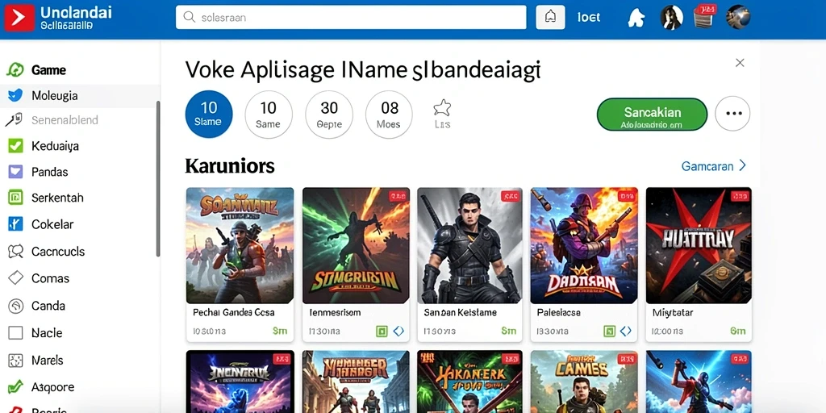Click blue diamond icon on Ienmesrisom card
Screen dimensions: 826x413
click(398, 331)
